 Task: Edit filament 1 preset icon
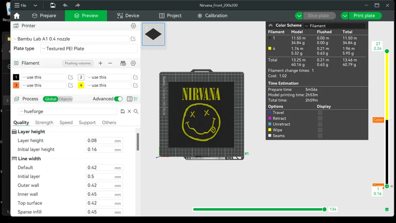70,77
